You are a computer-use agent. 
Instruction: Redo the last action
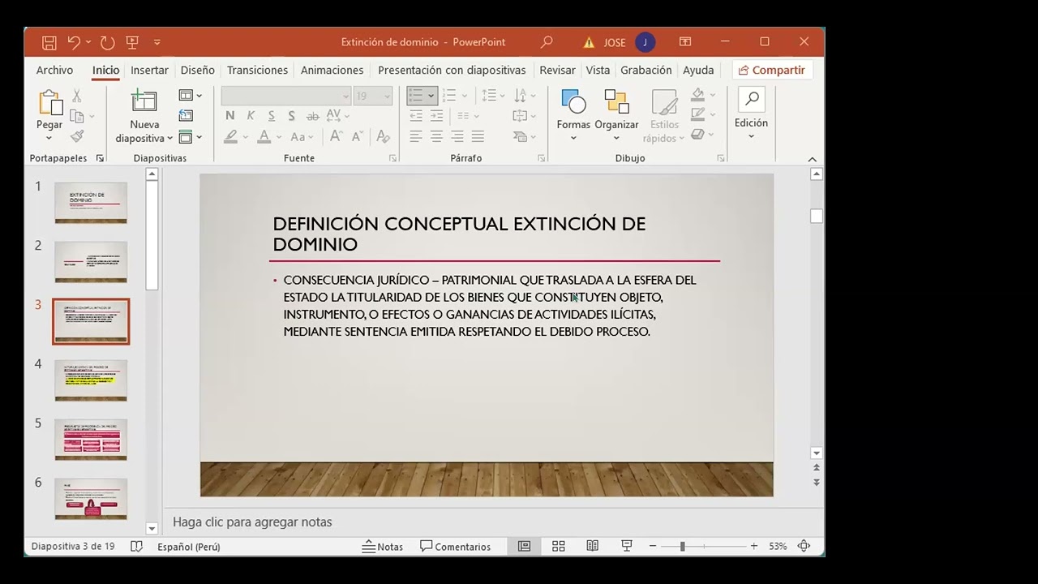coord(107,42)
